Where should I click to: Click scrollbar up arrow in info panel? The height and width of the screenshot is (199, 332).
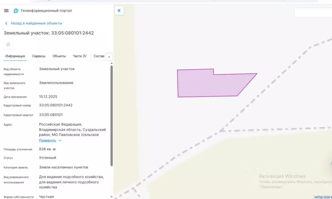[112, 63]
